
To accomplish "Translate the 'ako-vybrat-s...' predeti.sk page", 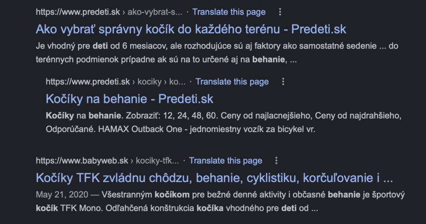I will click(229, 12).
